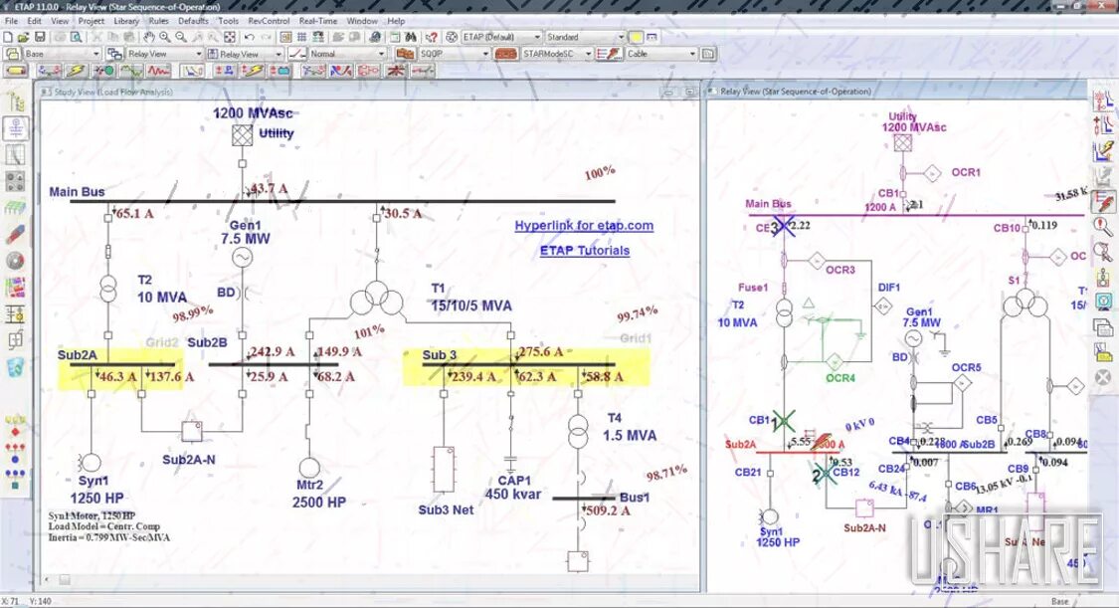Switch to Star protective coordination mode
The height and width of the screenshot is (608, 1119).
point(192,71)
